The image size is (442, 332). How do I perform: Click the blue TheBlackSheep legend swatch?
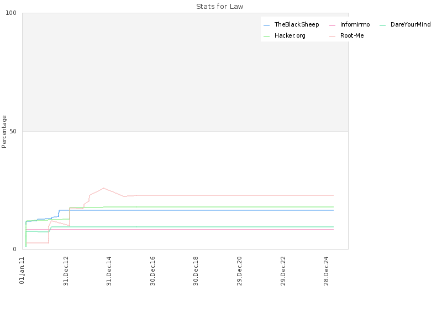pos(267,25)
